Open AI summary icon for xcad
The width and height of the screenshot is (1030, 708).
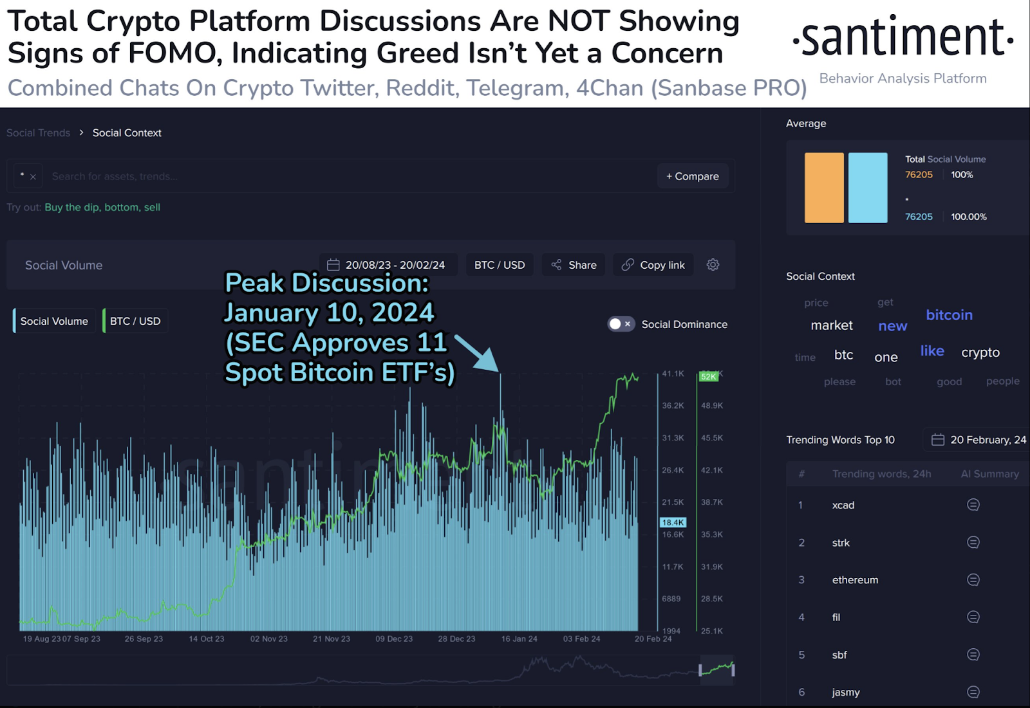click(973, 505)
